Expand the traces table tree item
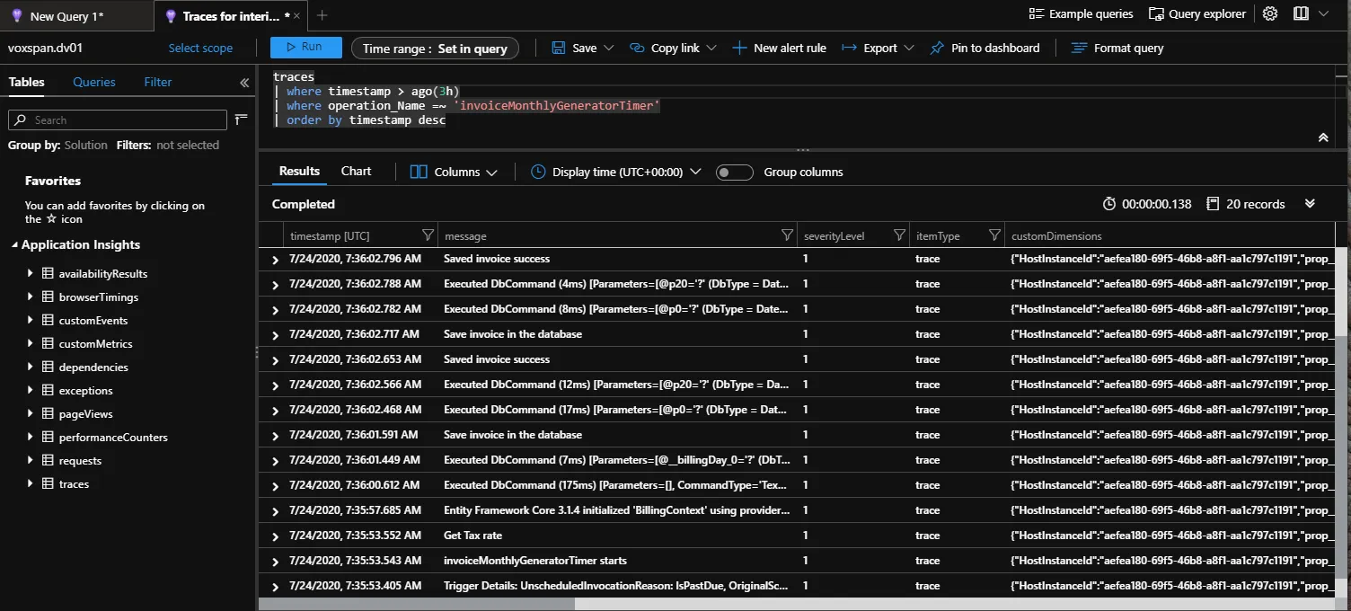 [31, 483]
